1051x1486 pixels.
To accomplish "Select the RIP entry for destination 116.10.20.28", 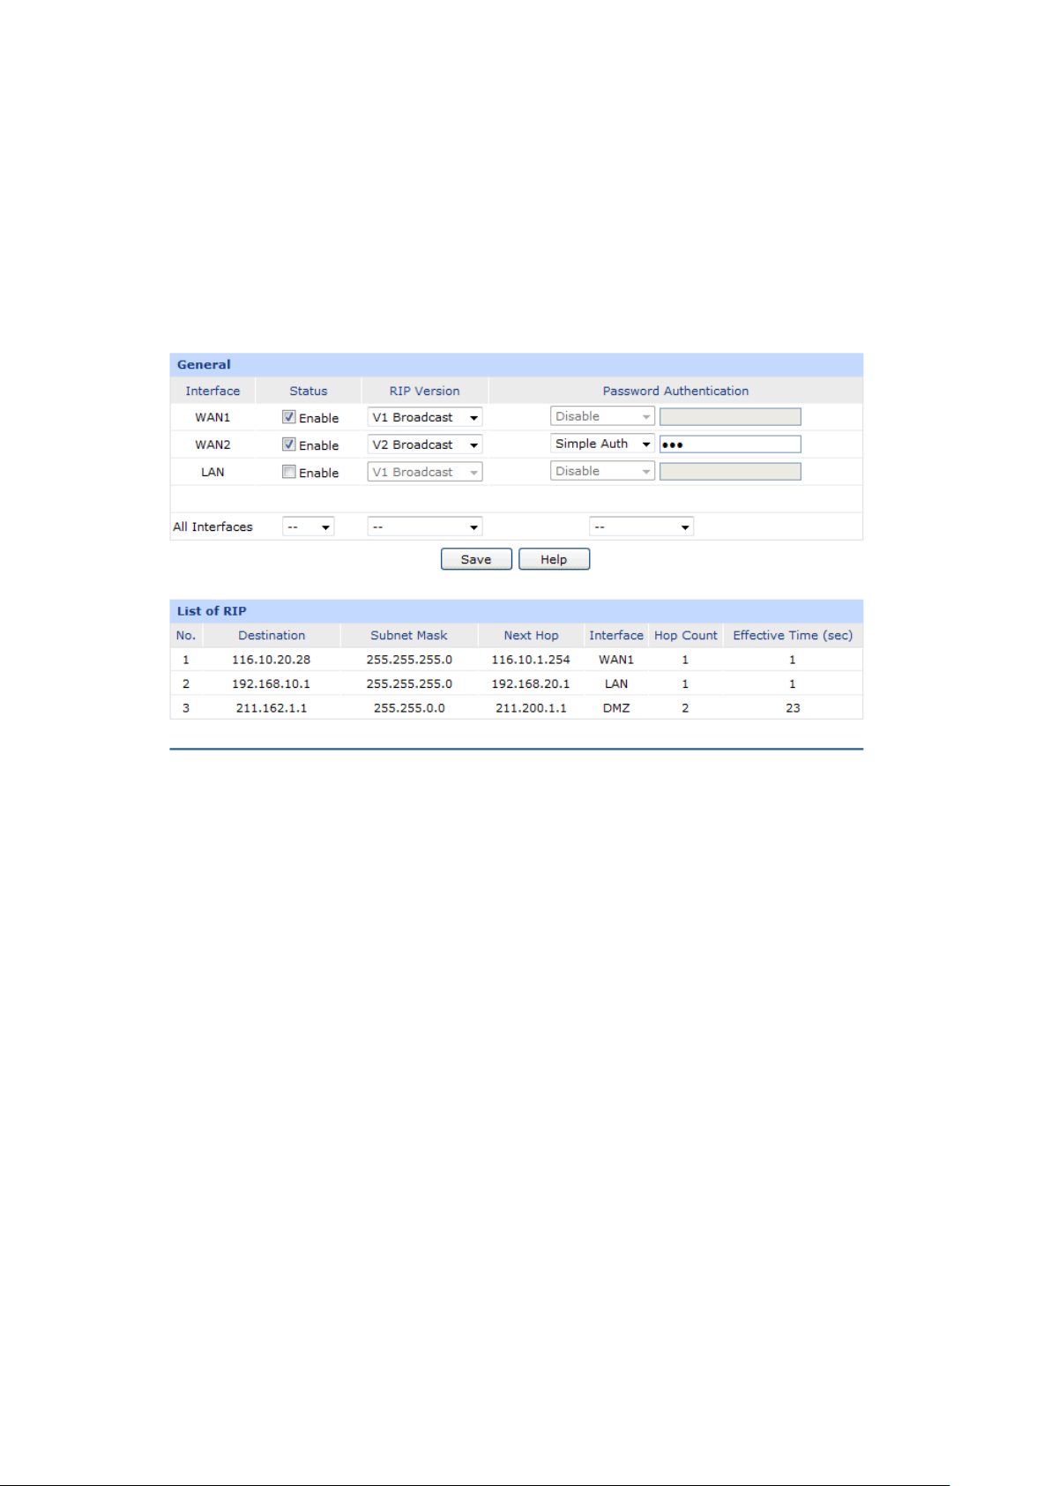I will pyautogui.click(x=516, y=660).
